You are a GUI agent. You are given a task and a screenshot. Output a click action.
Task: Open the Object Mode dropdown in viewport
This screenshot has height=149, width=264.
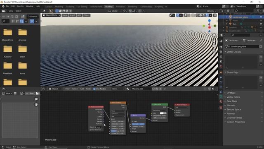coord(51,15)
